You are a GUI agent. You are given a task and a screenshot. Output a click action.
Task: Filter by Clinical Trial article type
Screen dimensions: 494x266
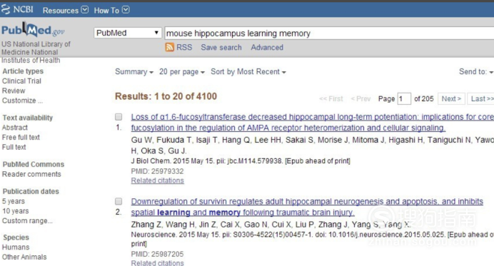point(21,81)
